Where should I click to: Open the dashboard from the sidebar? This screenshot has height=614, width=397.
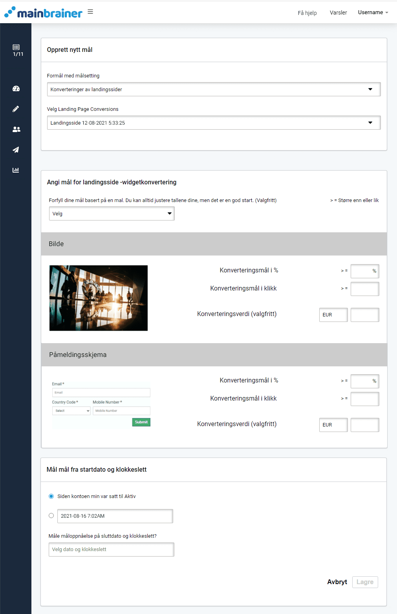(16, 88)
